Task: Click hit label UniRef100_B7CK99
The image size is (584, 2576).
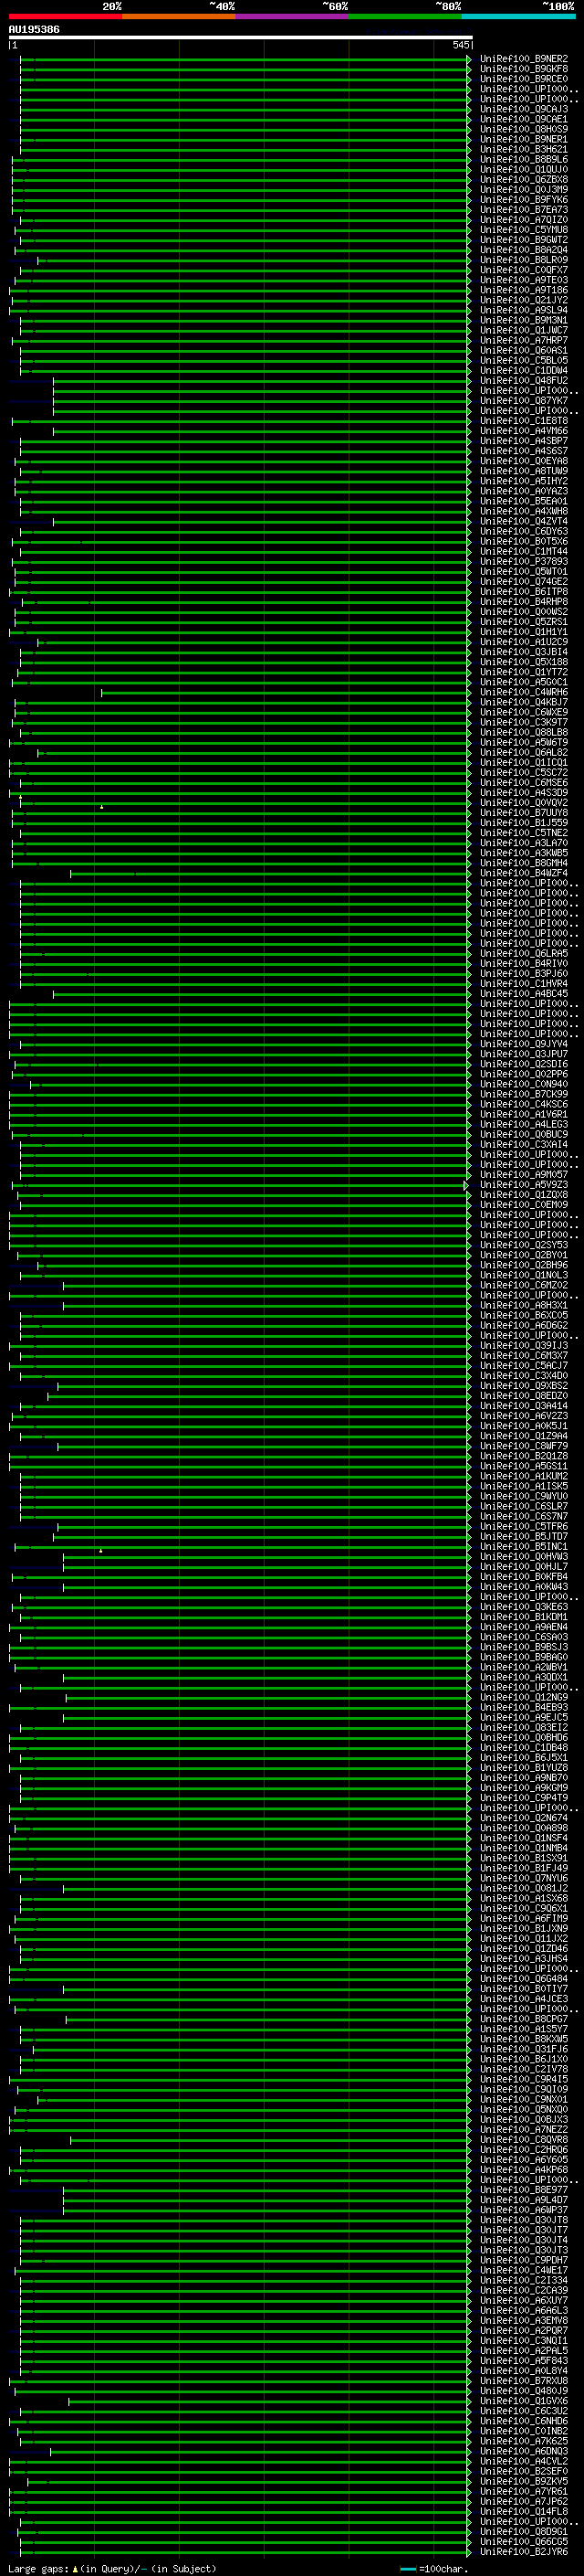Action: pyautogui.click(x=524, y=1094)
